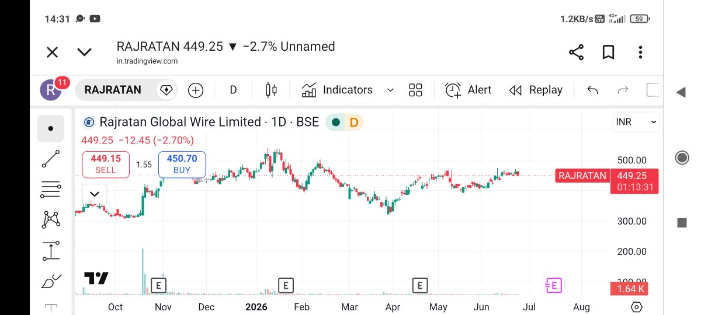Click the green market status dot

(335, 123)
